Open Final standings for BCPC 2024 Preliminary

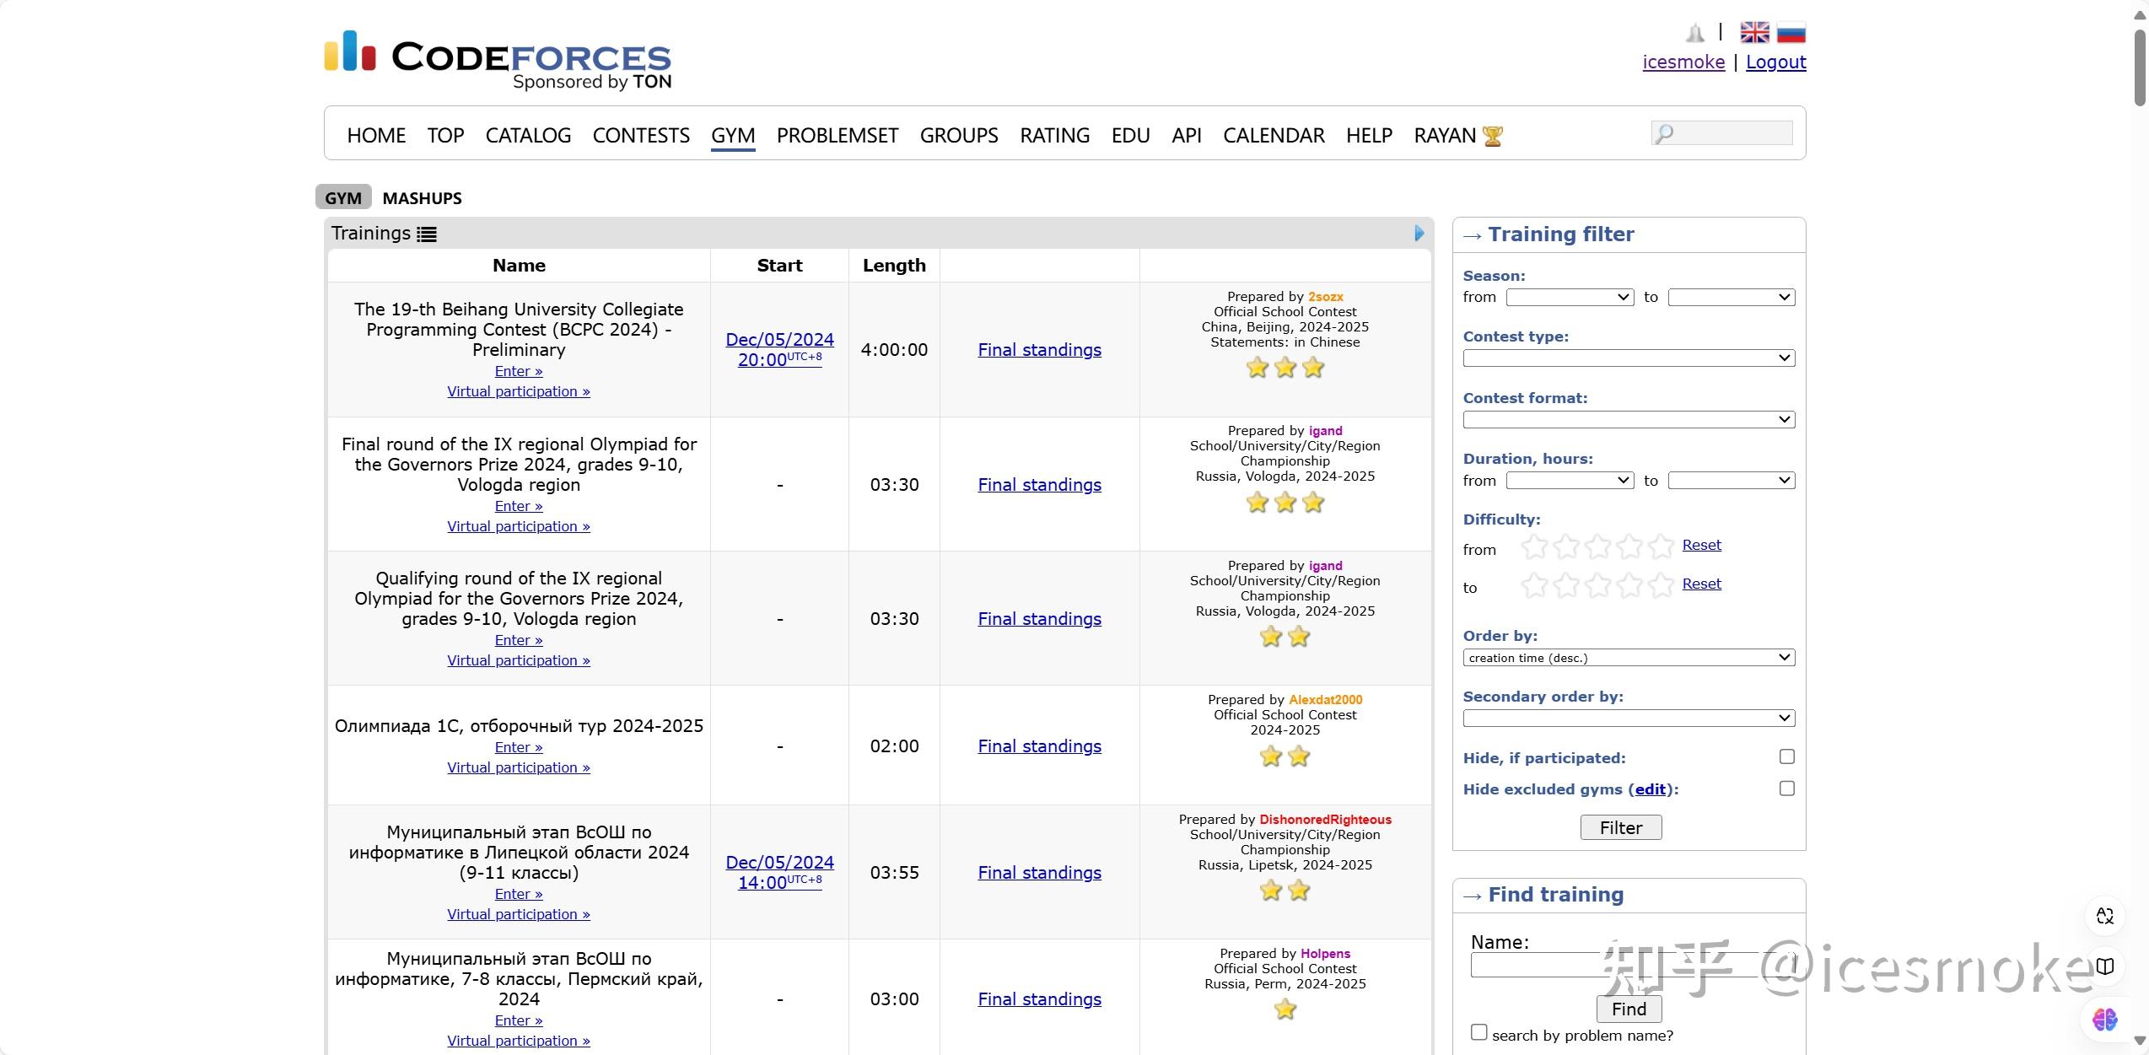(x=1039, y=350)
